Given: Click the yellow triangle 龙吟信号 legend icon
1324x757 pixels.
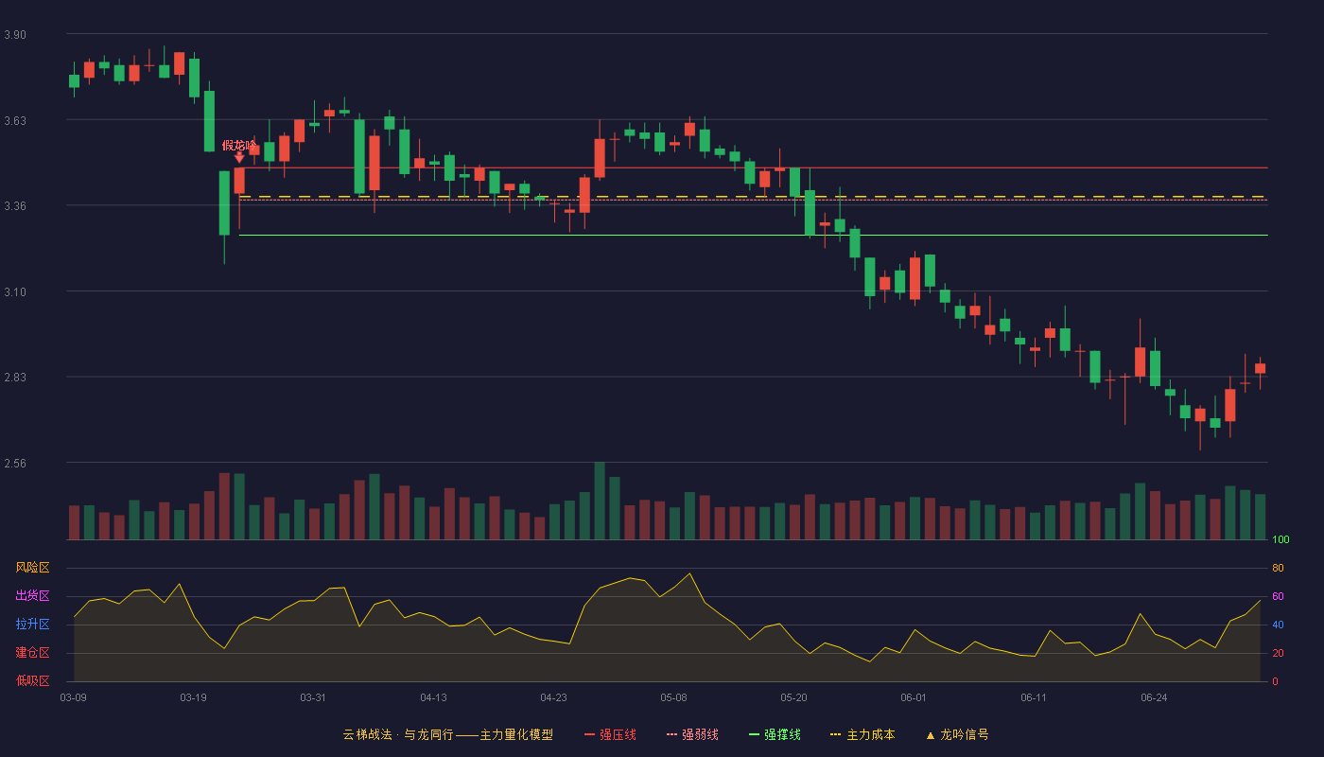Looking at the screenshot, I should pos(930,735).
